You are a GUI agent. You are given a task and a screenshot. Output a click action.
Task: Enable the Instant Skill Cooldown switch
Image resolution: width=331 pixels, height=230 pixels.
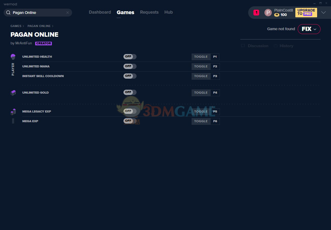click(130, 76)
